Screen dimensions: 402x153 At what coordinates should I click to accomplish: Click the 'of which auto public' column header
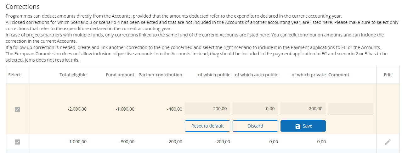(x=256, y=75)
